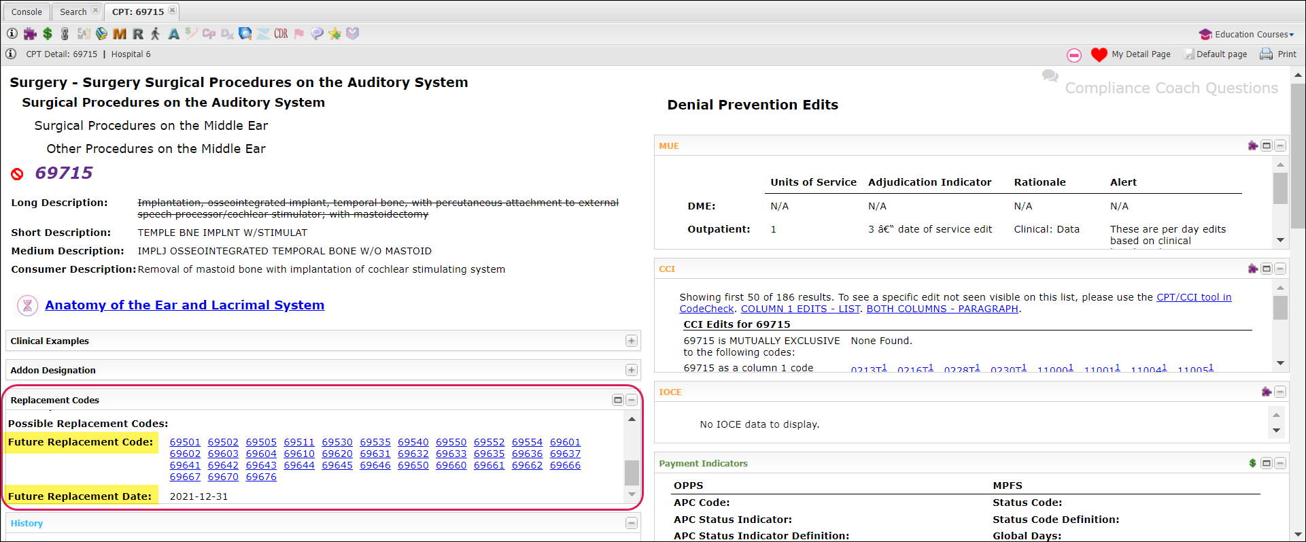1306x542 pixels.
Task: Click the green dollar sign toolbar icon
Action: (48, 33)
